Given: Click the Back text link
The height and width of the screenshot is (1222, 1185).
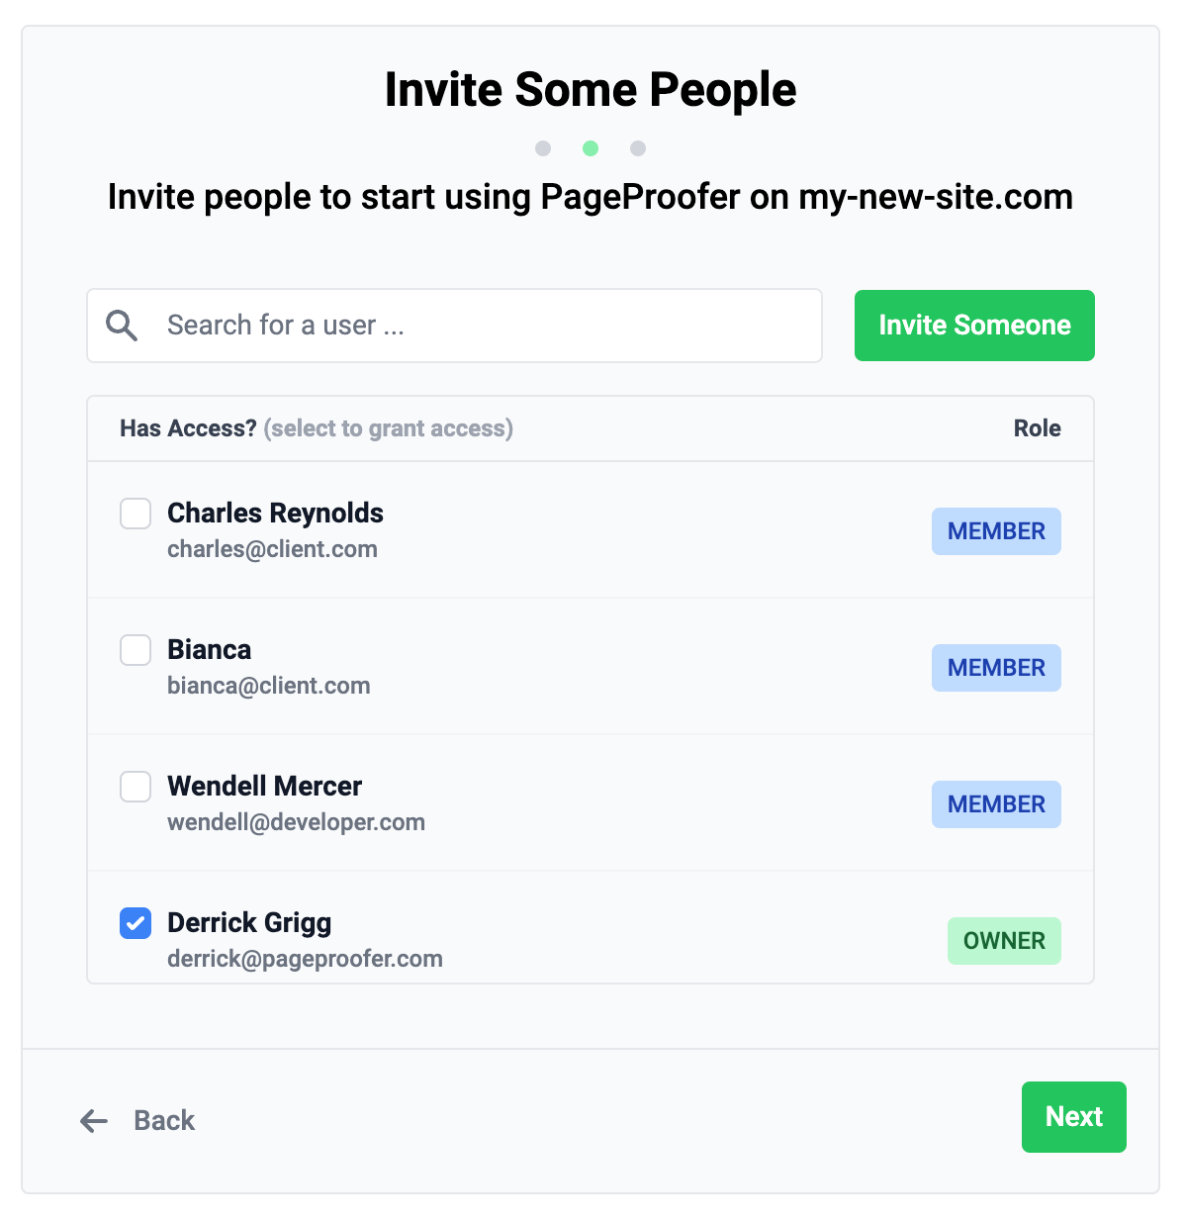Looking at the screenshot, I should [x=164, y=1120].
